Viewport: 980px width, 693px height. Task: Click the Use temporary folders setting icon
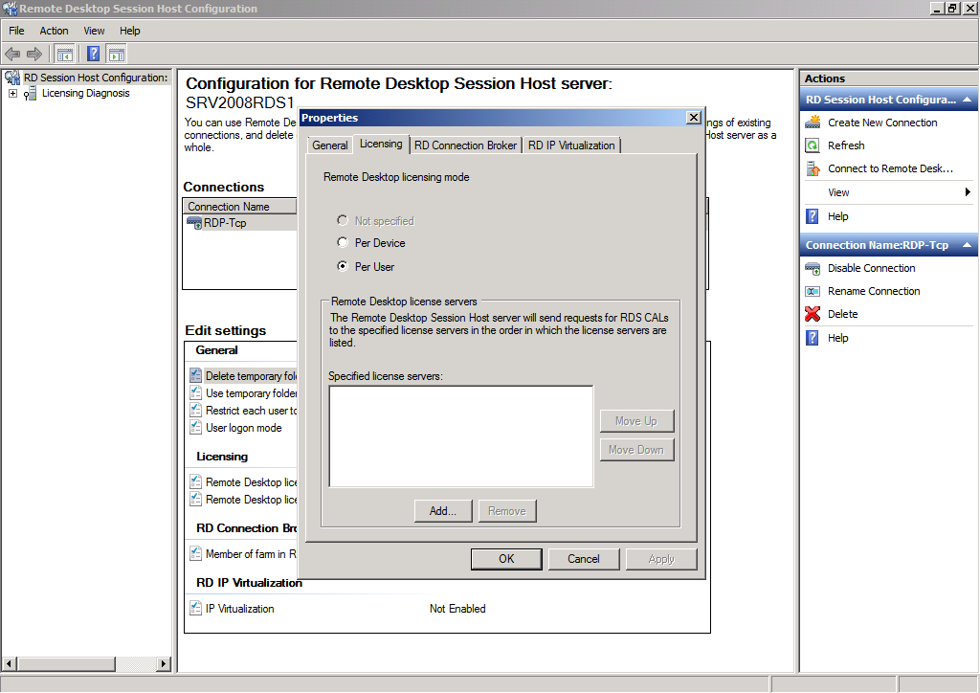[195, 393]
